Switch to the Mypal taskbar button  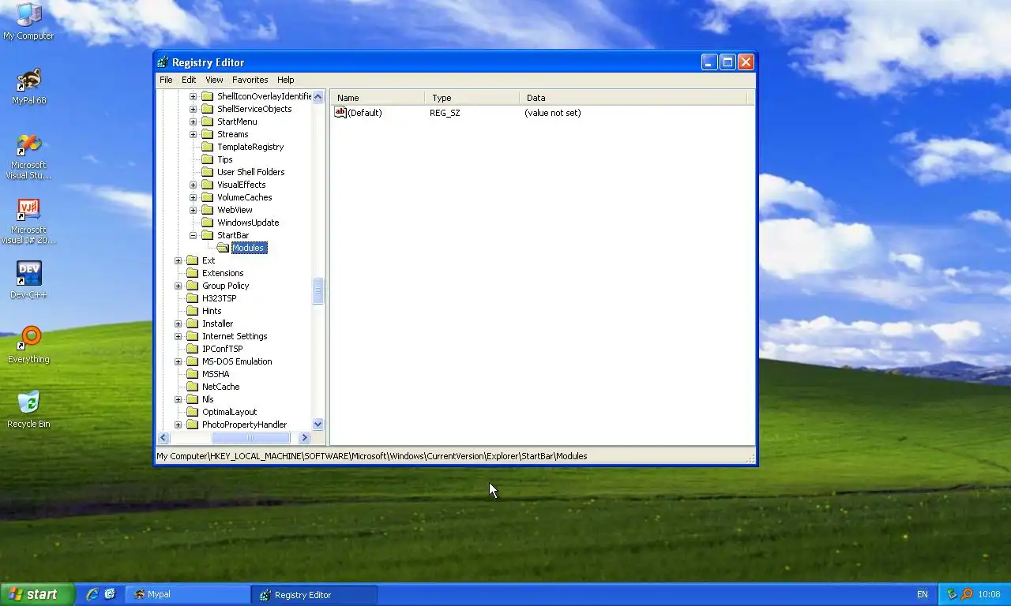click(x=188, y=594)
